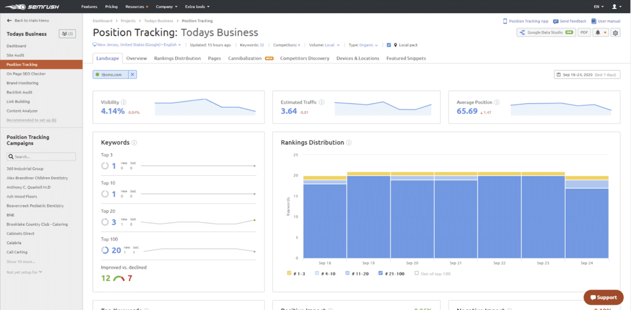Toggle the #4-10 legend checkbox

pos(317,274)
